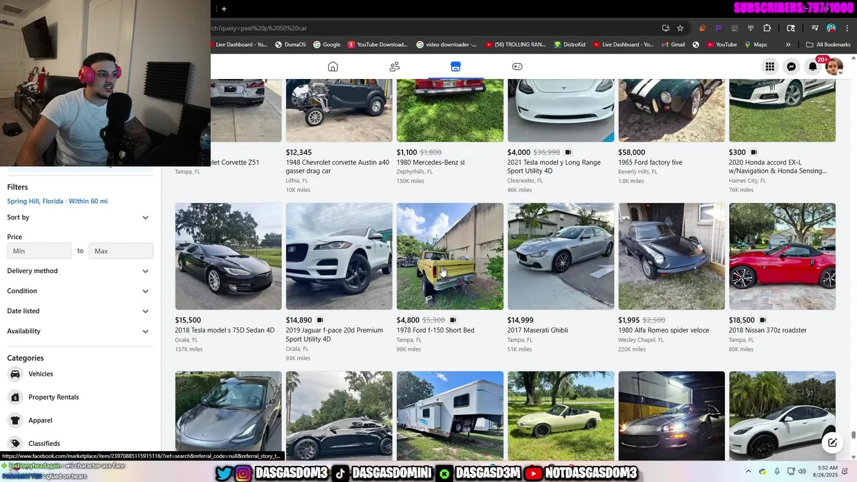
Task: Open the Chrome profile avatar
Action: [x=831, y=28]
